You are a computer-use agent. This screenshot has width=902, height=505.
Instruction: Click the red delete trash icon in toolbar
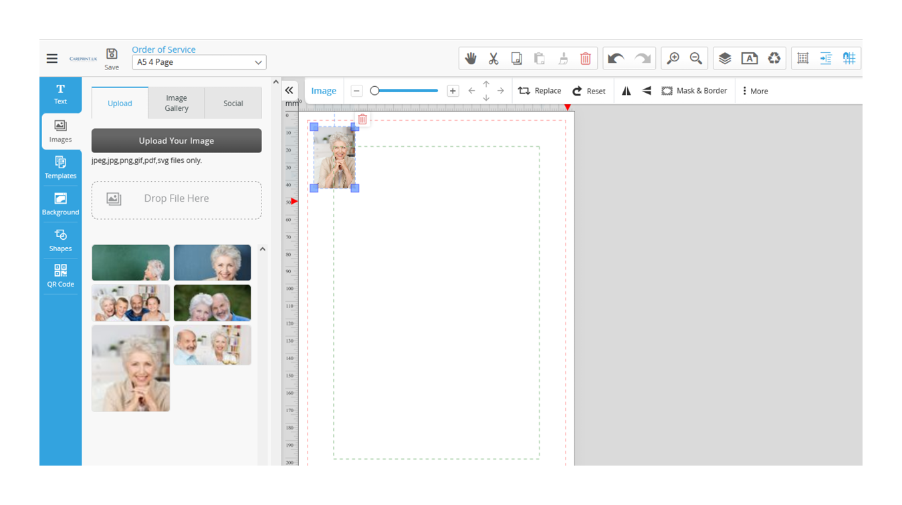(x=585, y=59)
